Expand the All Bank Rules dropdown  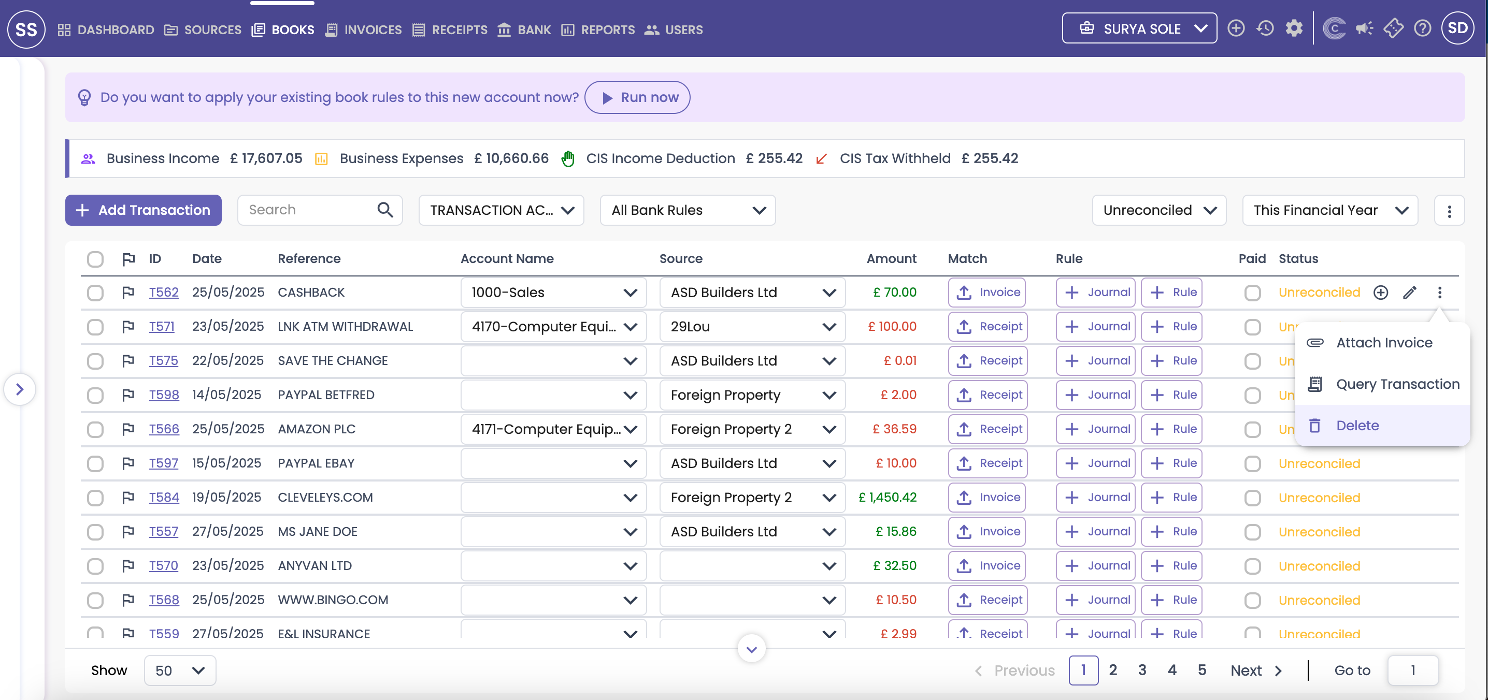(x=688, y=211)
